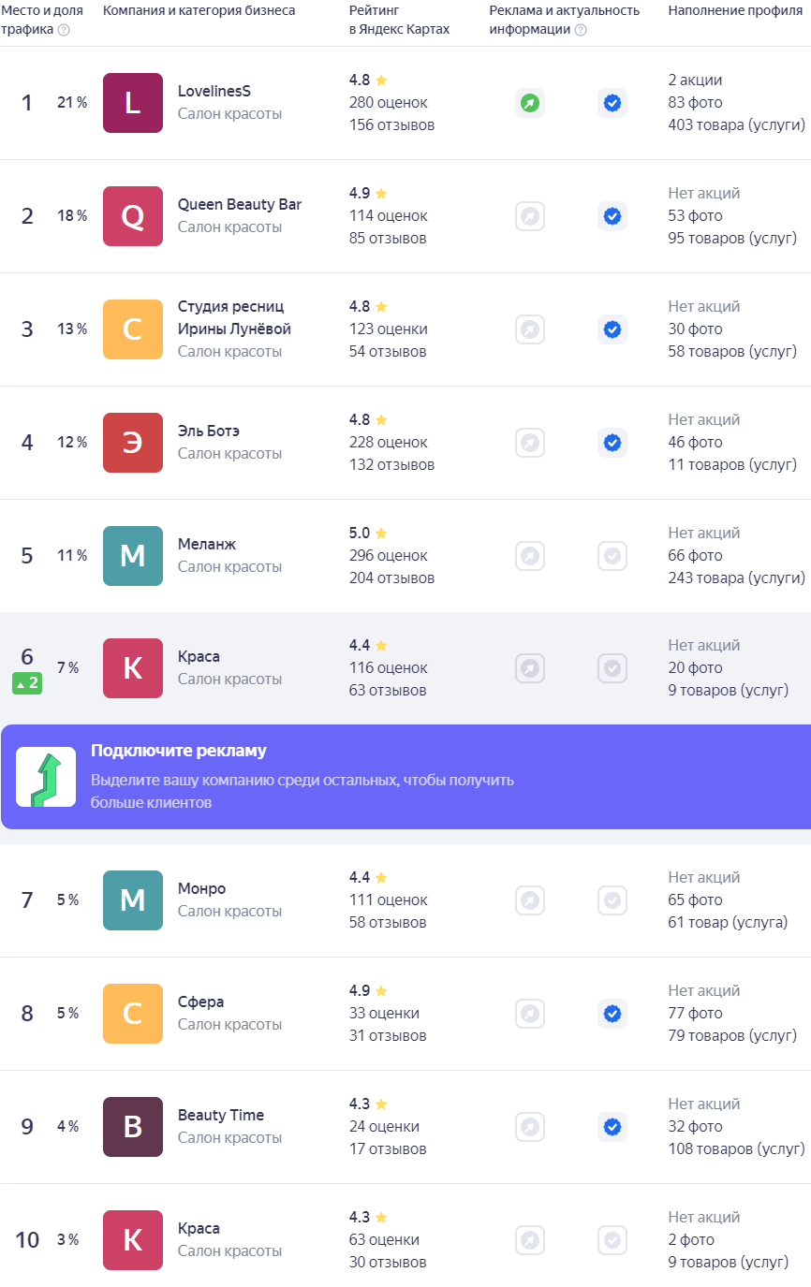Open the Эль Ботэ 'Э' logo thumbnail
Screen dimensions: 811x1287
click(x=133, y=443)
